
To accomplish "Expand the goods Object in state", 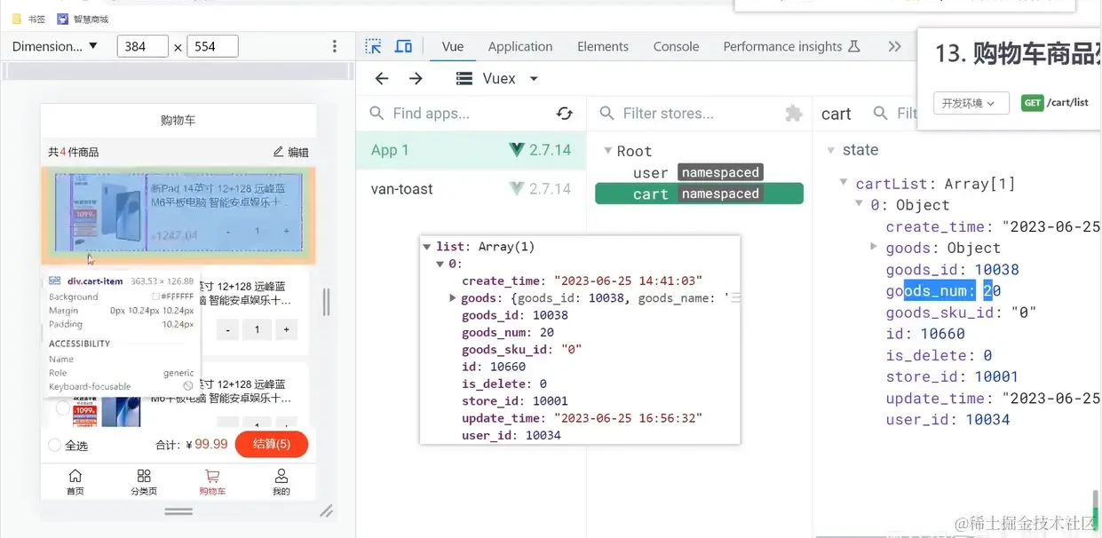I will click(874, 247).
